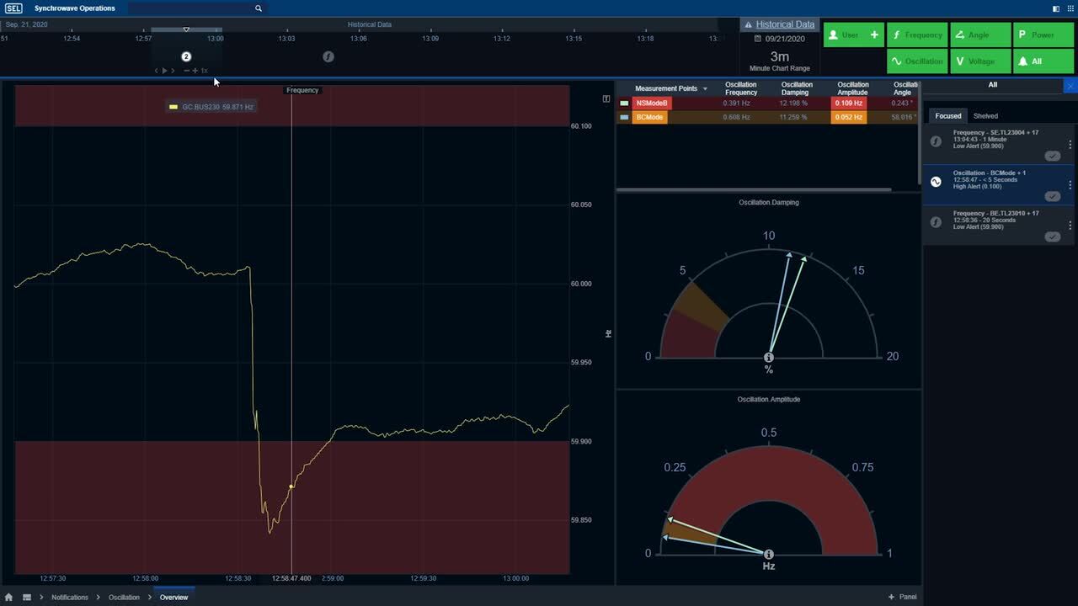Switch to the Shelved tab
The width and height of the screenshot is (1078, 606).
(x=985, y=116)
